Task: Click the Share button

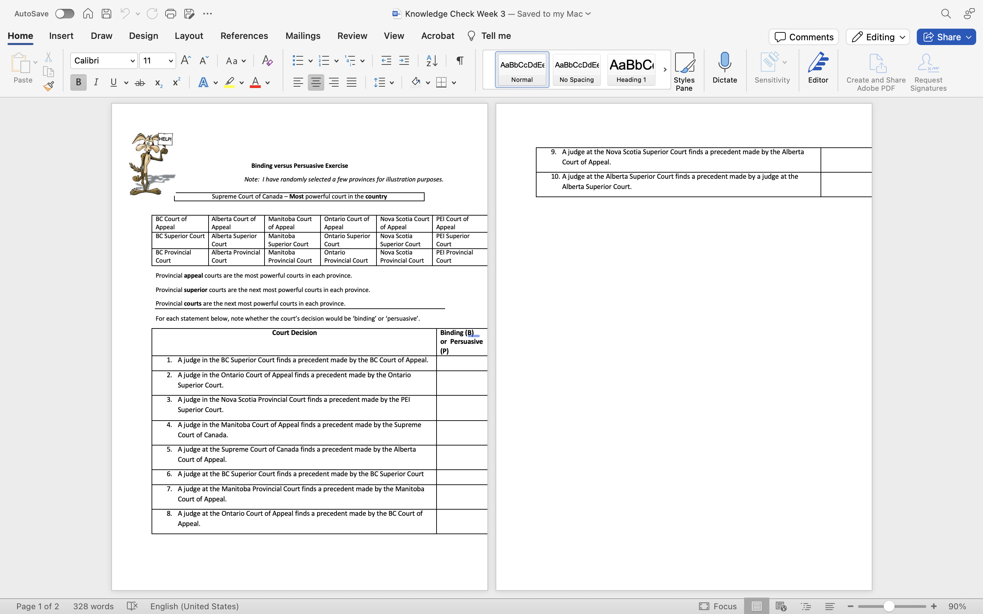Action: (946, 36)
